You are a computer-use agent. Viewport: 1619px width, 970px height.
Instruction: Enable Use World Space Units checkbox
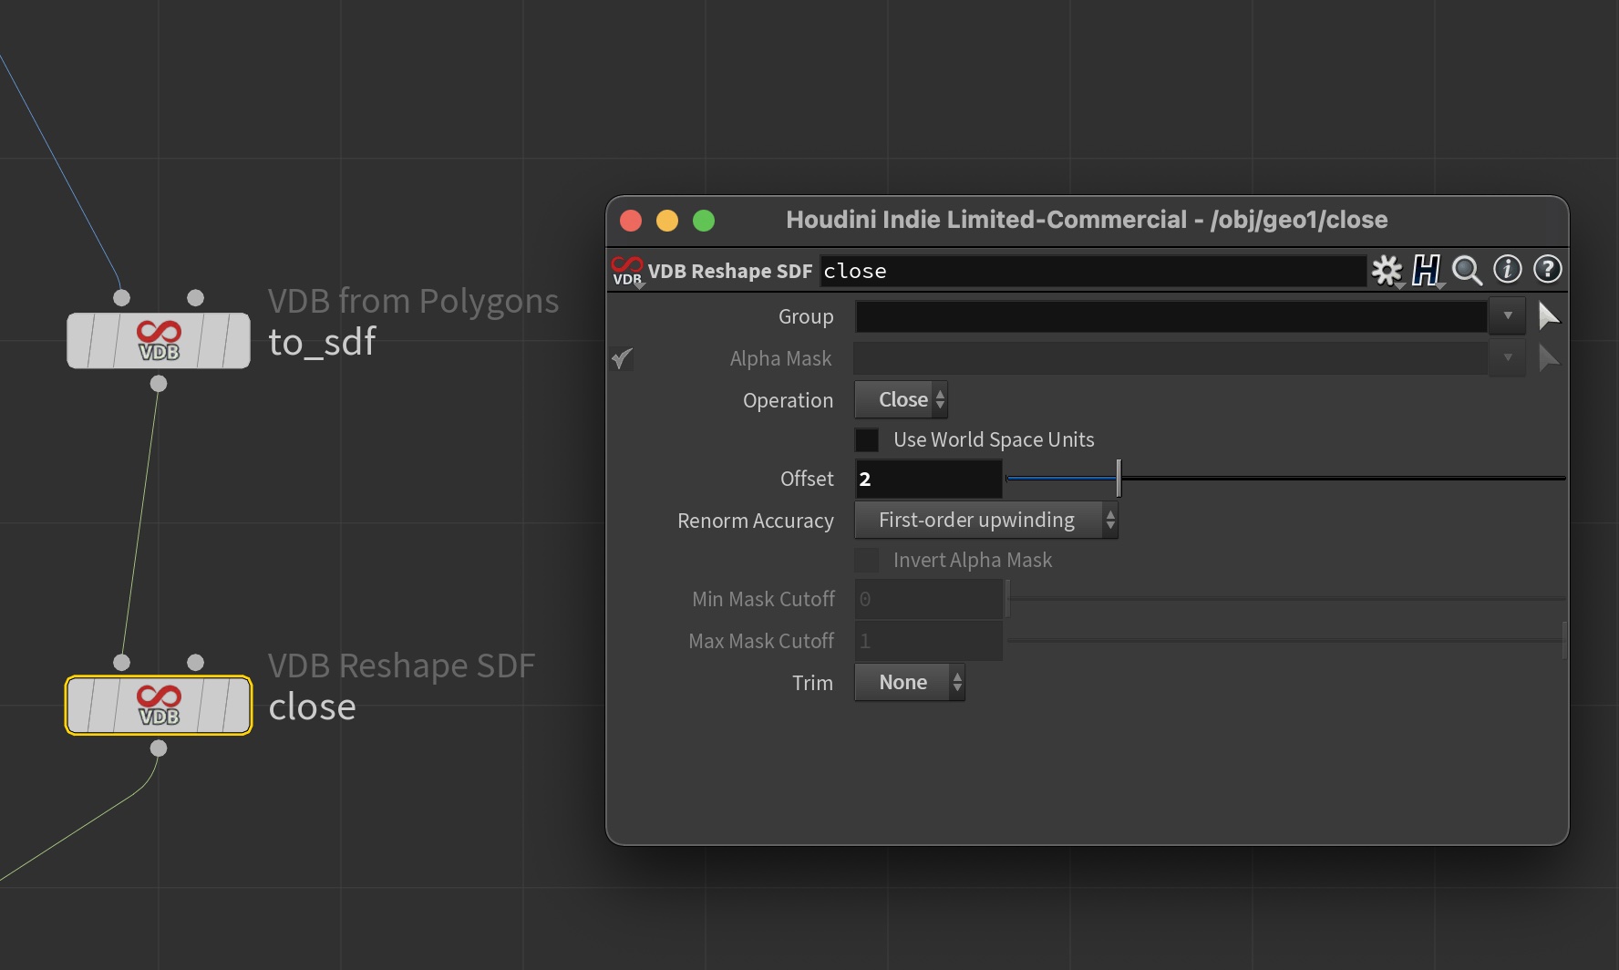pyautogui.click(x=867, y=440)
